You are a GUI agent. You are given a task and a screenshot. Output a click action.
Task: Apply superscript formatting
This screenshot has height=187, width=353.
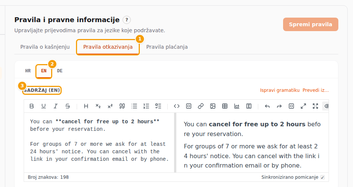pos(110,106)
